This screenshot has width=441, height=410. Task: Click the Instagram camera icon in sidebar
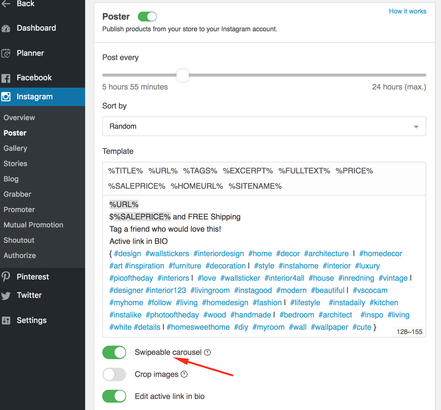[6, 97]
